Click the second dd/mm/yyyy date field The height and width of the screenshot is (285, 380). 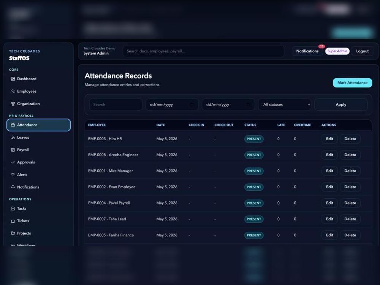point(228,105)
